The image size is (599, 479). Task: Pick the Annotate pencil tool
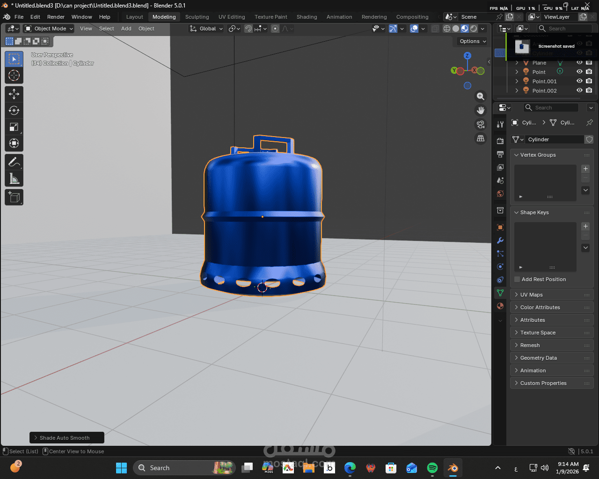pos(14,162)
